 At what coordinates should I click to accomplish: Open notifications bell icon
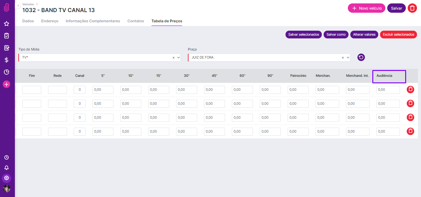7,168
